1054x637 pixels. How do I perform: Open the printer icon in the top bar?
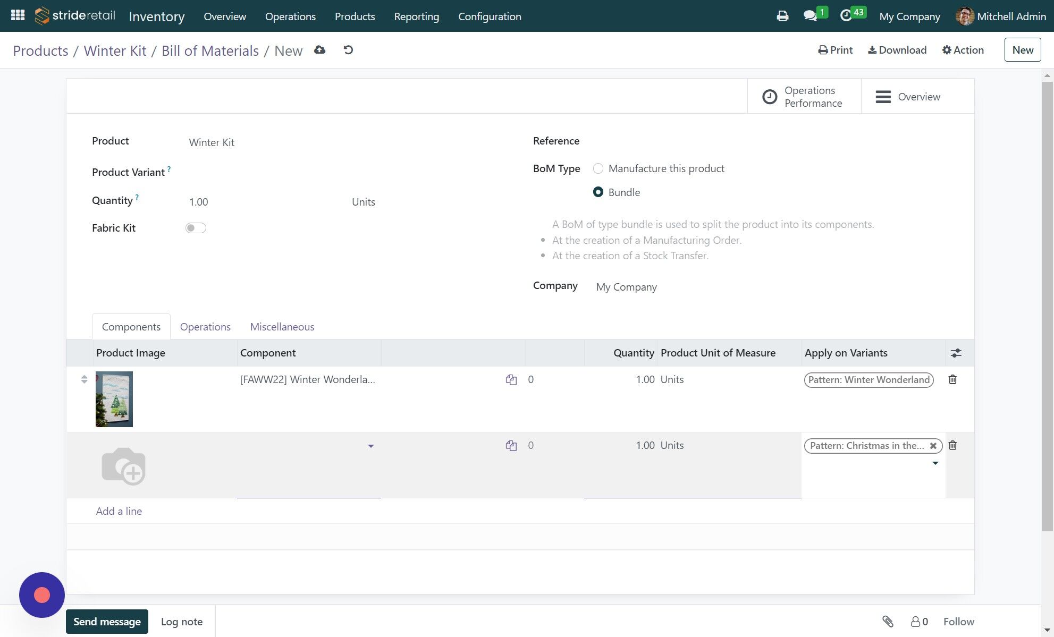coord(782,16)
